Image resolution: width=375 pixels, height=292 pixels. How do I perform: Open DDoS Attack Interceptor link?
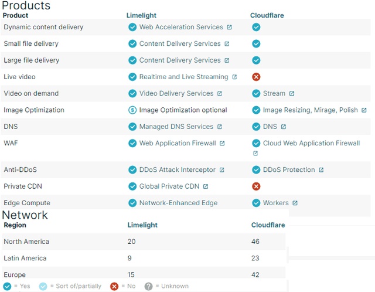point(177,169)
